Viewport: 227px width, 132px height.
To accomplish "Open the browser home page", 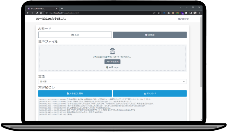I will 41,13.
